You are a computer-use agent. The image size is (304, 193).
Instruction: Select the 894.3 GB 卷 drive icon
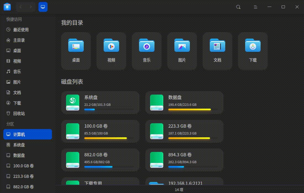click(x=157, y=160)
